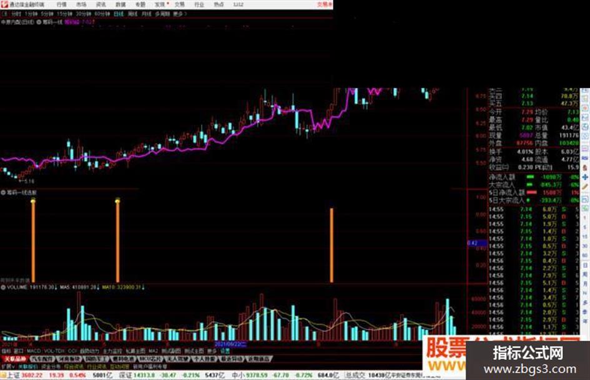The height and width of the screenshot is (380, 590).
Task: Select the VOL-TDX indicator tab
Action: coord(54,351)
